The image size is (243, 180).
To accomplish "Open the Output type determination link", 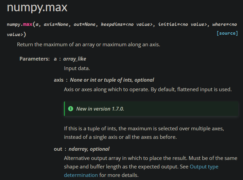I will point(204,167).
